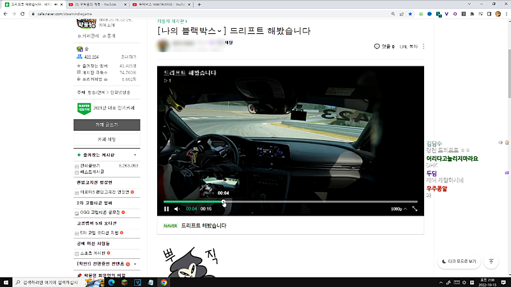Open the Minecraft block taskbar icon
511x287 pixels.
click(125, 283)
